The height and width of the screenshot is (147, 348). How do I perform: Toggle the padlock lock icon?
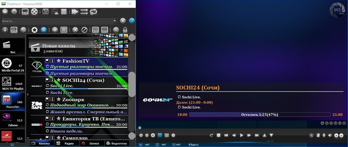(125, 30)
